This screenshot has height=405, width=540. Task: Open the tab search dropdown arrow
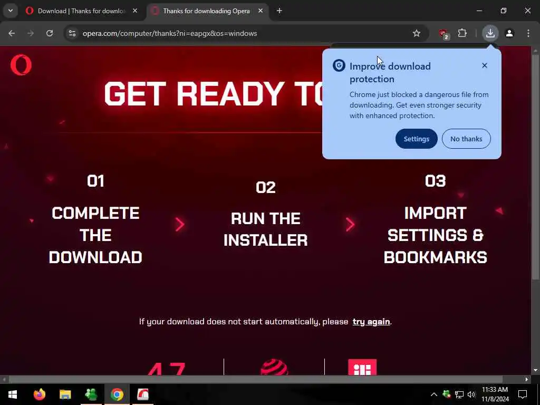[x=11, y=11]
